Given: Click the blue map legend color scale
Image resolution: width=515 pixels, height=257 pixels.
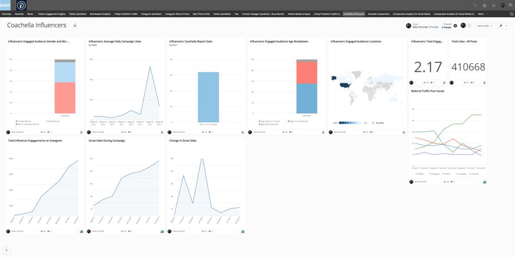Looking at the screenshot, I should [x=350, y=123].
